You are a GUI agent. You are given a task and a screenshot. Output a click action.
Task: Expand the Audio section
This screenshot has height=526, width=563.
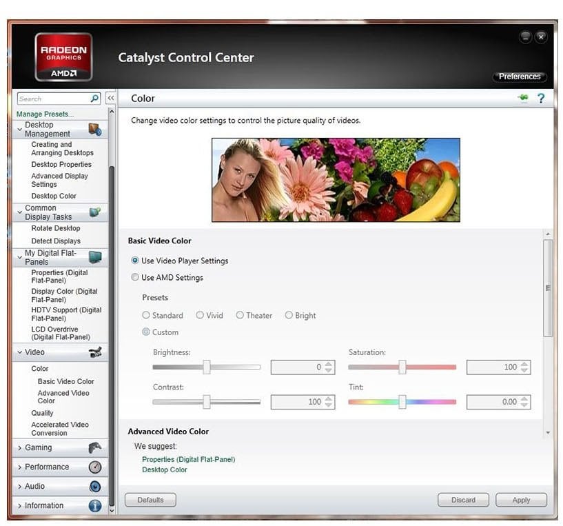(x=20, y=487)
